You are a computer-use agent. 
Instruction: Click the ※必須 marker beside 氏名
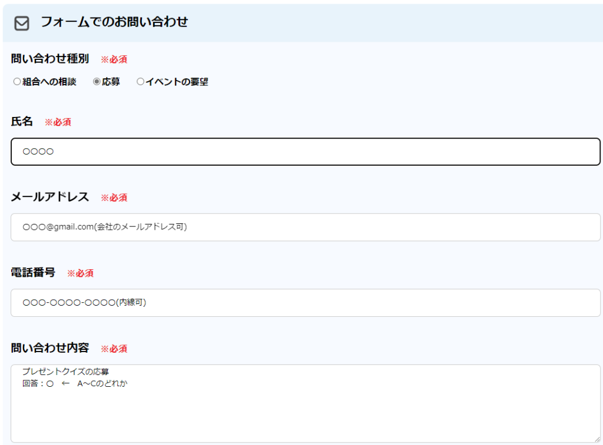pyautogui.click(x=58, y=122)
